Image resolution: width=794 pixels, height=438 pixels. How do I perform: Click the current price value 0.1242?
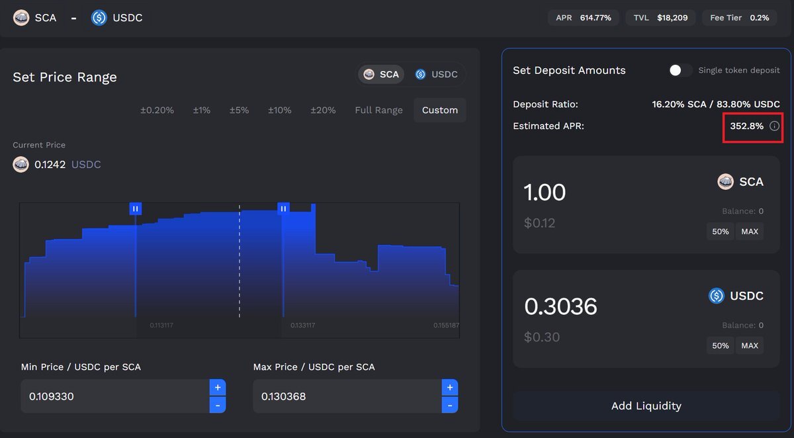point(50,165)
